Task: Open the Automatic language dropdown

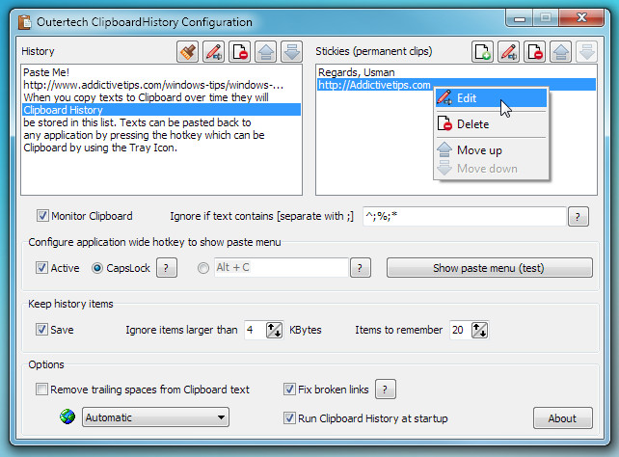Action: click(x=155, y=417)
